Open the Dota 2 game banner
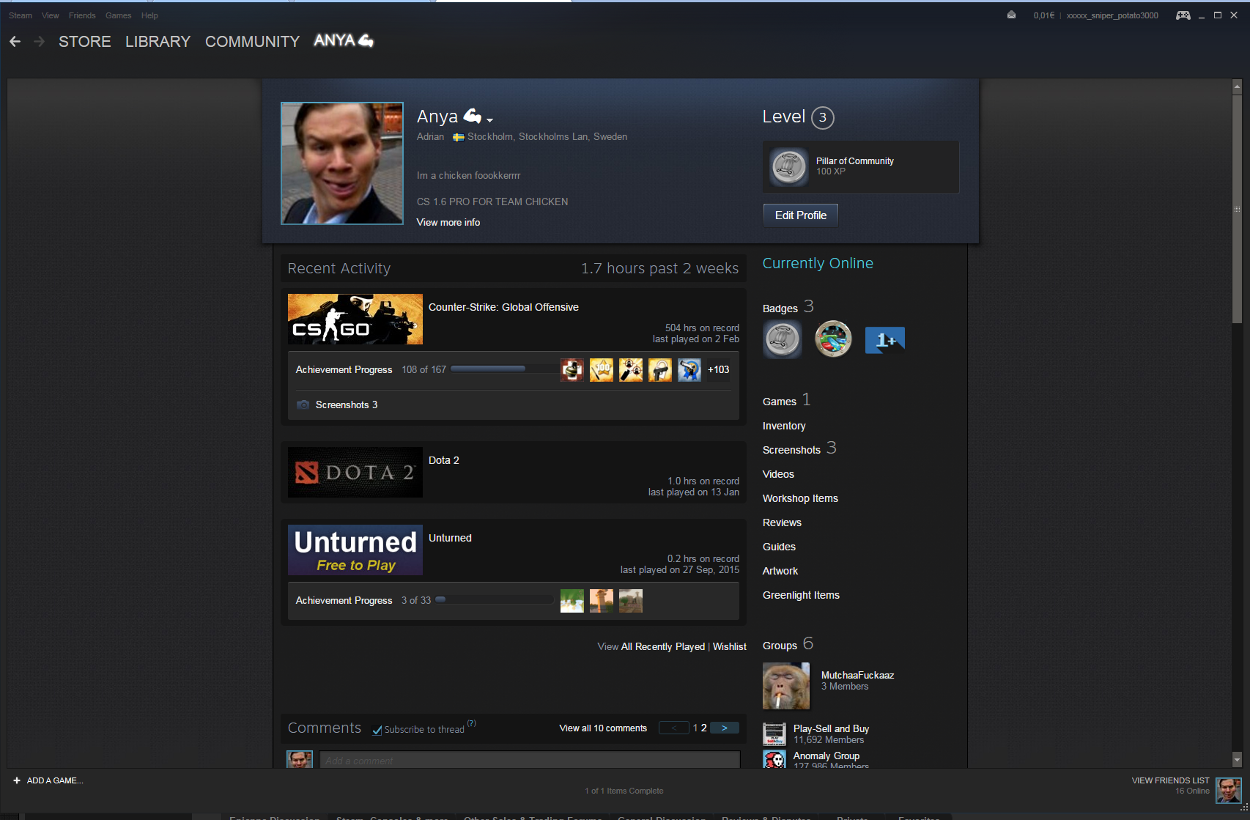 pyautogui.click(x=355, y=473)
